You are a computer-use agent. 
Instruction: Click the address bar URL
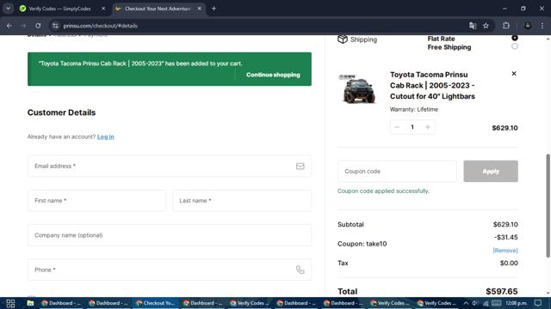pyautogui.click(x=101, y=26)
